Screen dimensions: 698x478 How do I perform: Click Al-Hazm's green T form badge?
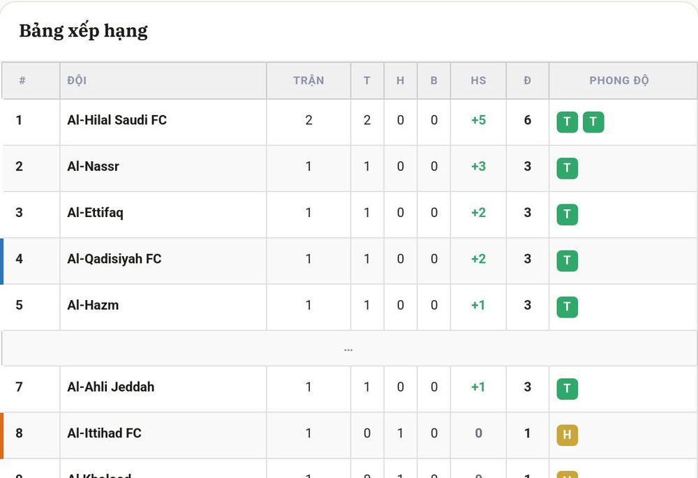pyautogui.click(x=567, y=307)
